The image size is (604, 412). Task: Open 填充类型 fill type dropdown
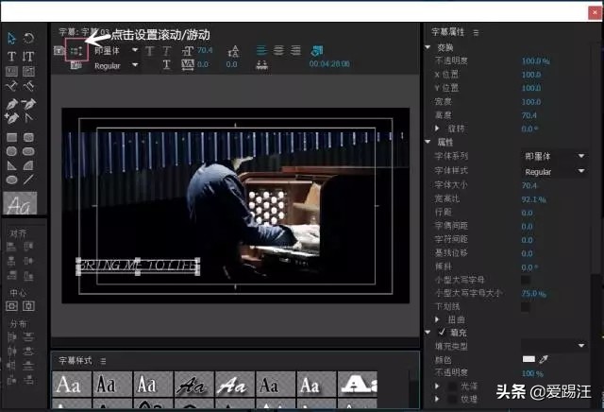[x=554, y=345]
